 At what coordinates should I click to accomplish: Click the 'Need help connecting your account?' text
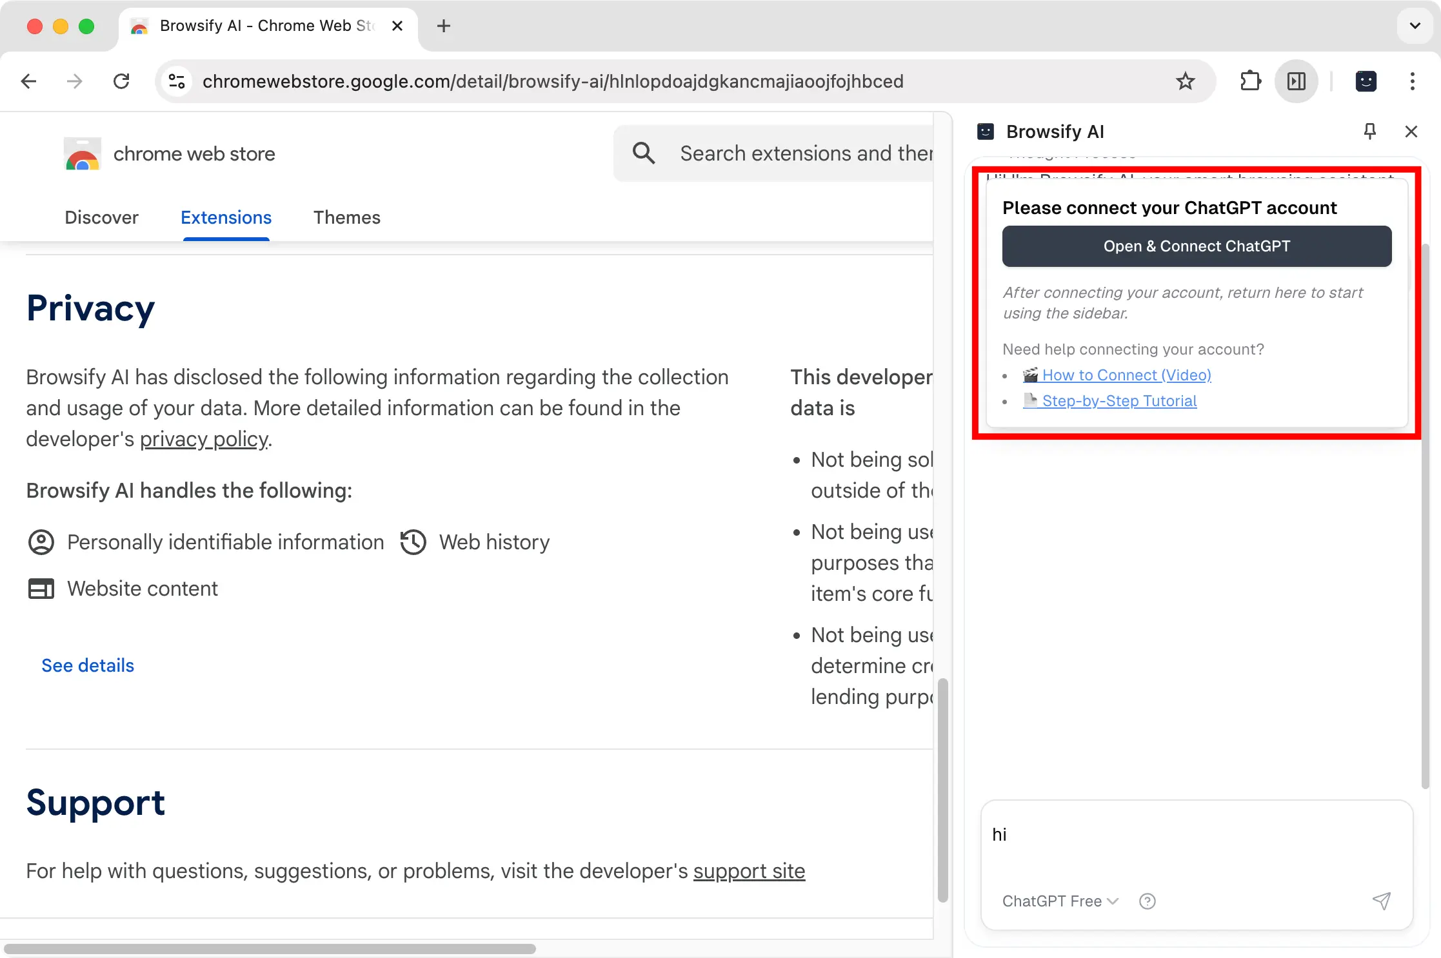click(1133, 349)
